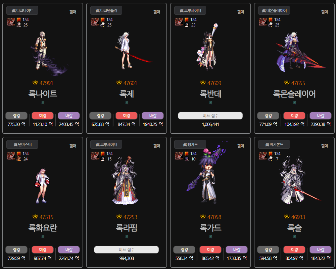Click the 버프 점수 bar on 록반데 card
Screen dimensions: 336x269
(210, 116)
